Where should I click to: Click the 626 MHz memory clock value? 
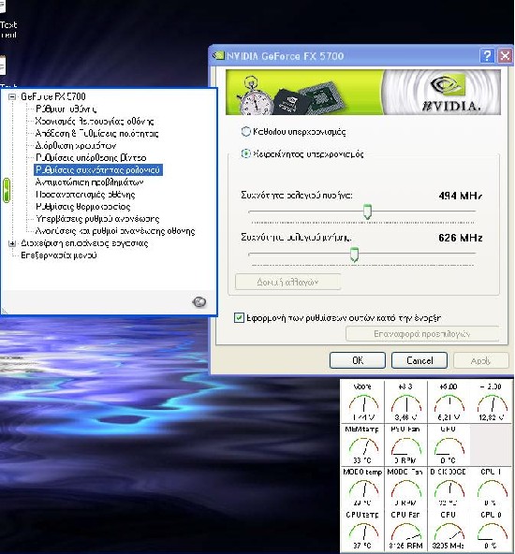(460, 238)
